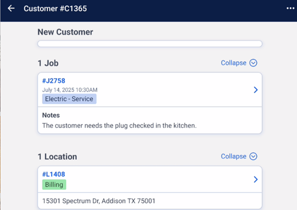297x210 pixels.
Task: Click the 1 Location section heading
Action: point(57,157)
